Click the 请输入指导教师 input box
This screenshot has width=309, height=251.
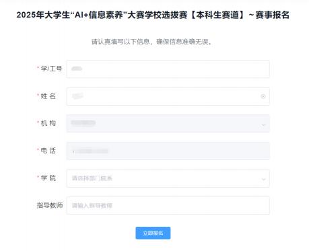168,206
